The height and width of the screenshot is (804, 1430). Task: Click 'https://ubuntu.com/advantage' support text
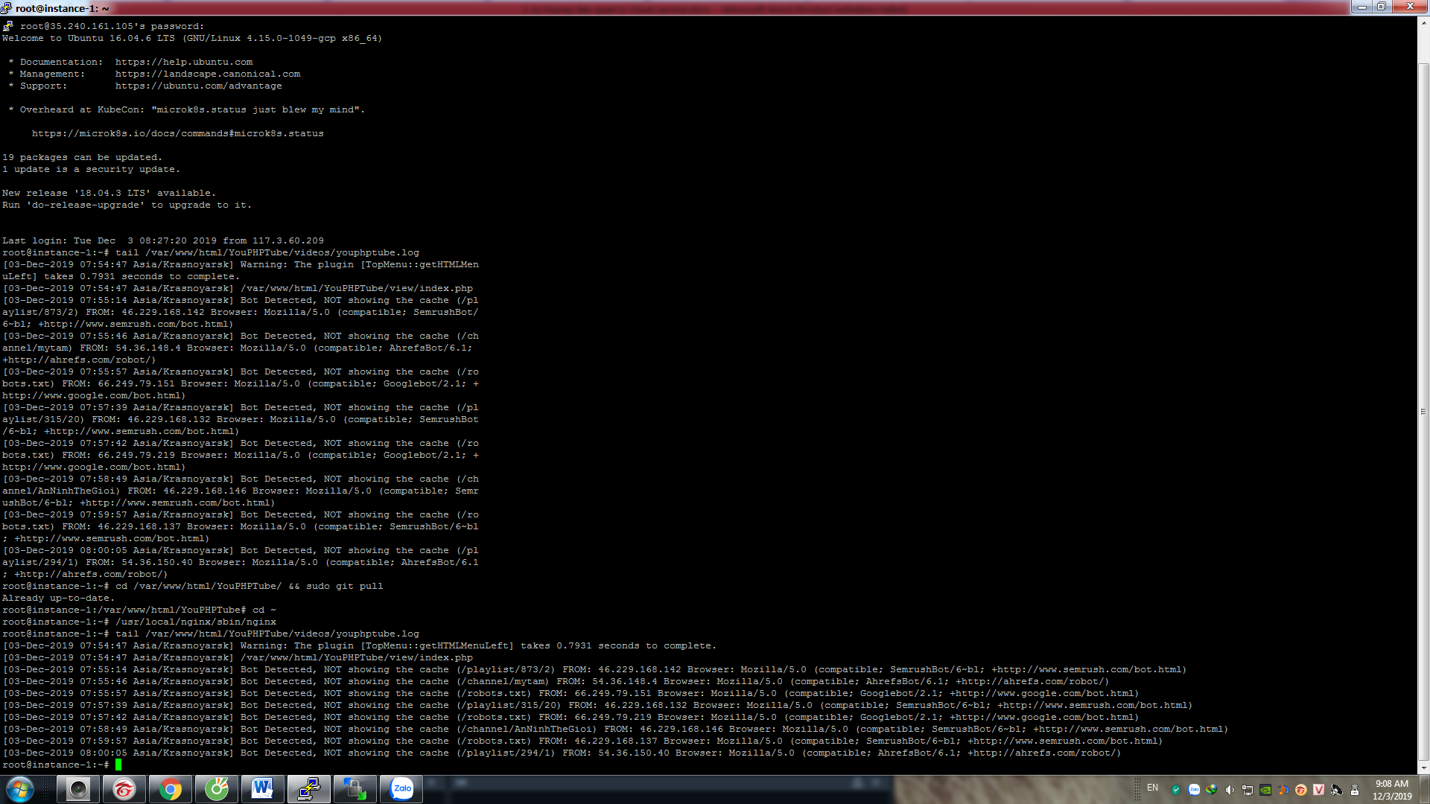click(199, 86)
